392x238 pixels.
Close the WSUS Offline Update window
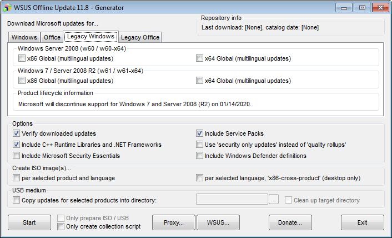click(379, 7)
